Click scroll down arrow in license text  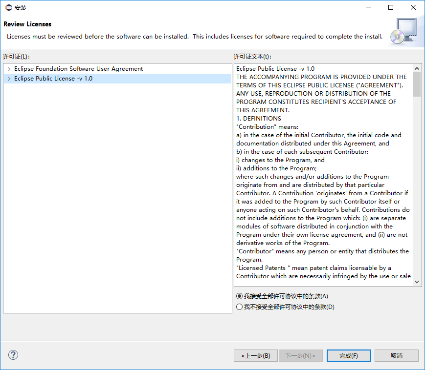point(417,282)
